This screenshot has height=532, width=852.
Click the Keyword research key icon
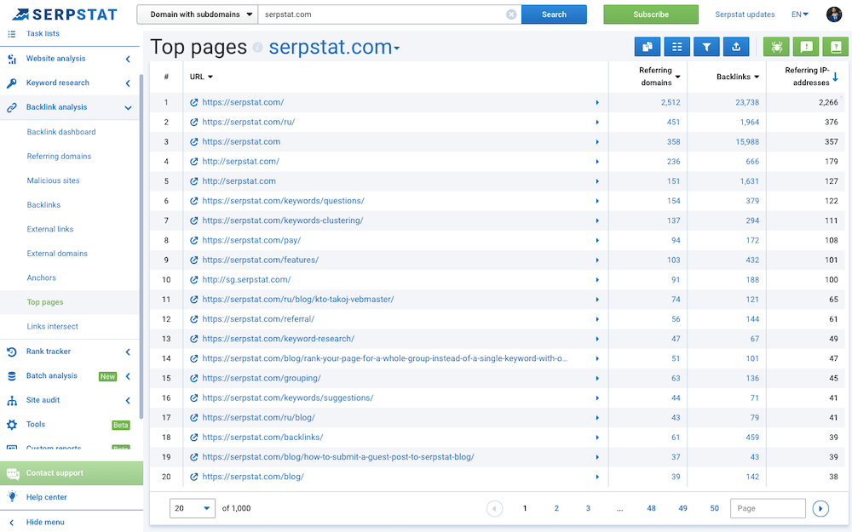pos(11,83)
